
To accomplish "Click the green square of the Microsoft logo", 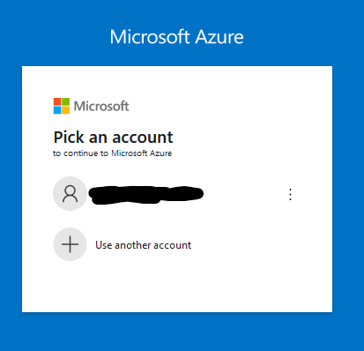I will point(66,101).
